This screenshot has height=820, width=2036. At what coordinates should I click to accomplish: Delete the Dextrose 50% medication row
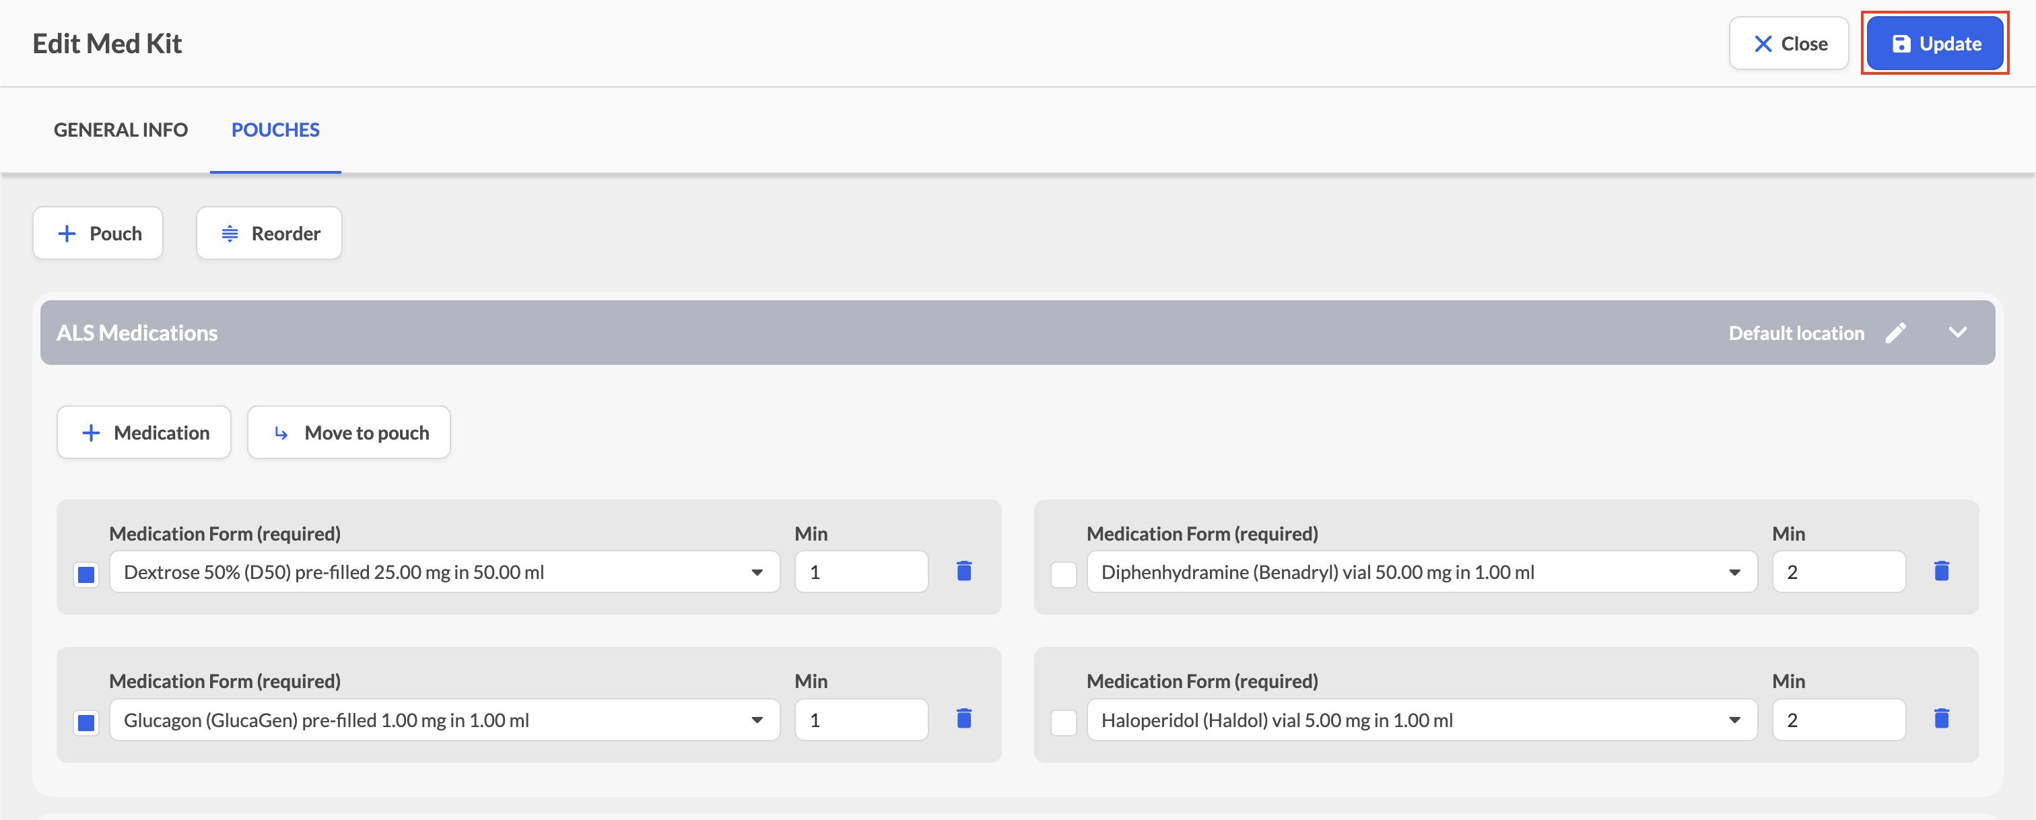963,571
